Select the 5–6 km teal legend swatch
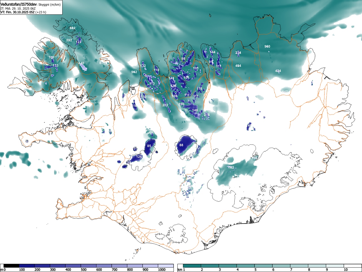The width and height of the screenshot is (362, 272). (264, 266)
